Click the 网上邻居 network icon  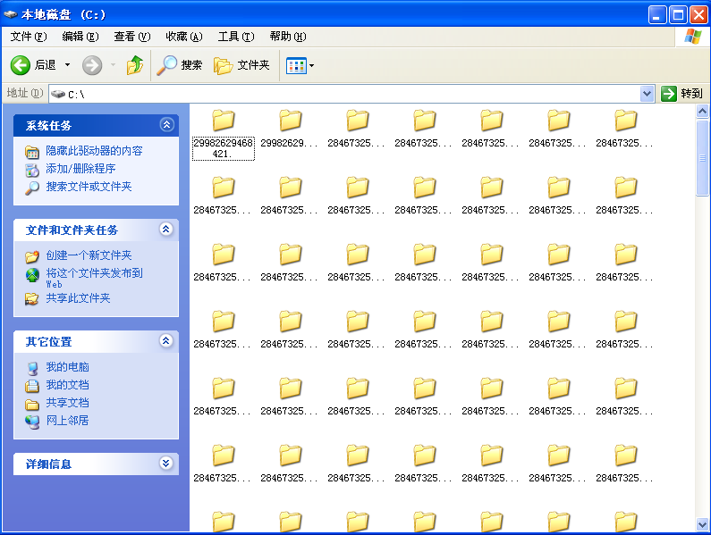(x=32, y=422)
